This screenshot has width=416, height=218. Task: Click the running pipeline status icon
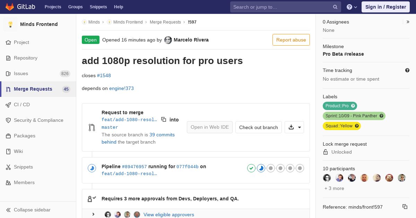pos(92,169)
